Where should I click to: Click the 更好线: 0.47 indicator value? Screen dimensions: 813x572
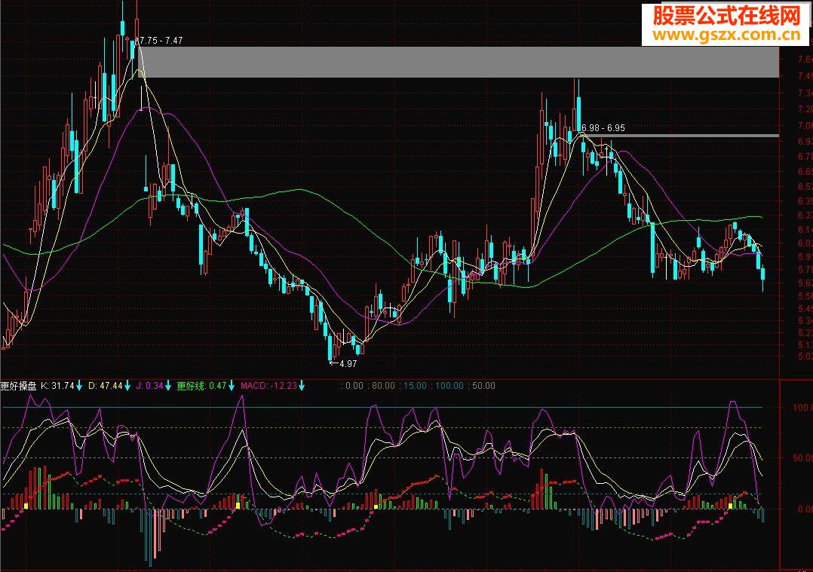point(201,386)
